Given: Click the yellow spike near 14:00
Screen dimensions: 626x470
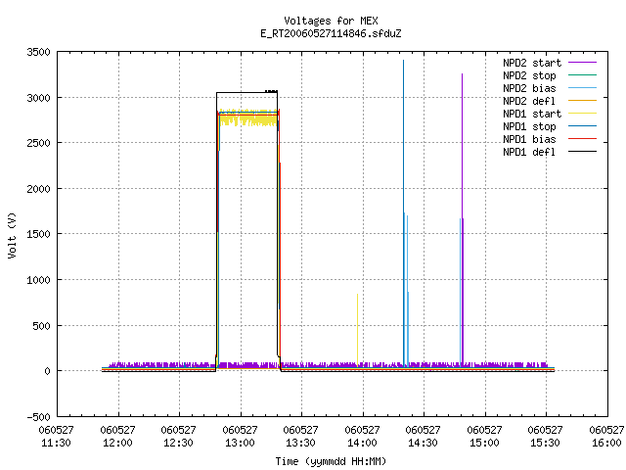Looking at the screenshot, I should [357, 330].
